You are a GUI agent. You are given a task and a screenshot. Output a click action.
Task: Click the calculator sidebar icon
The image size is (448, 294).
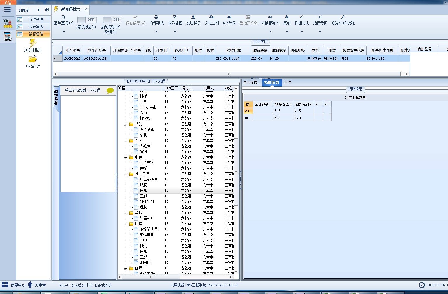(8, 36)
